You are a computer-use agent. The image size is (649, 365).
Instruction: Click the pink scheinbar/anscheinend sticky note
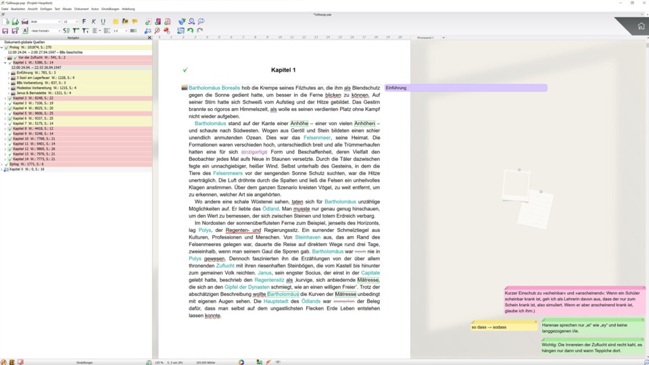pos(574,301)
